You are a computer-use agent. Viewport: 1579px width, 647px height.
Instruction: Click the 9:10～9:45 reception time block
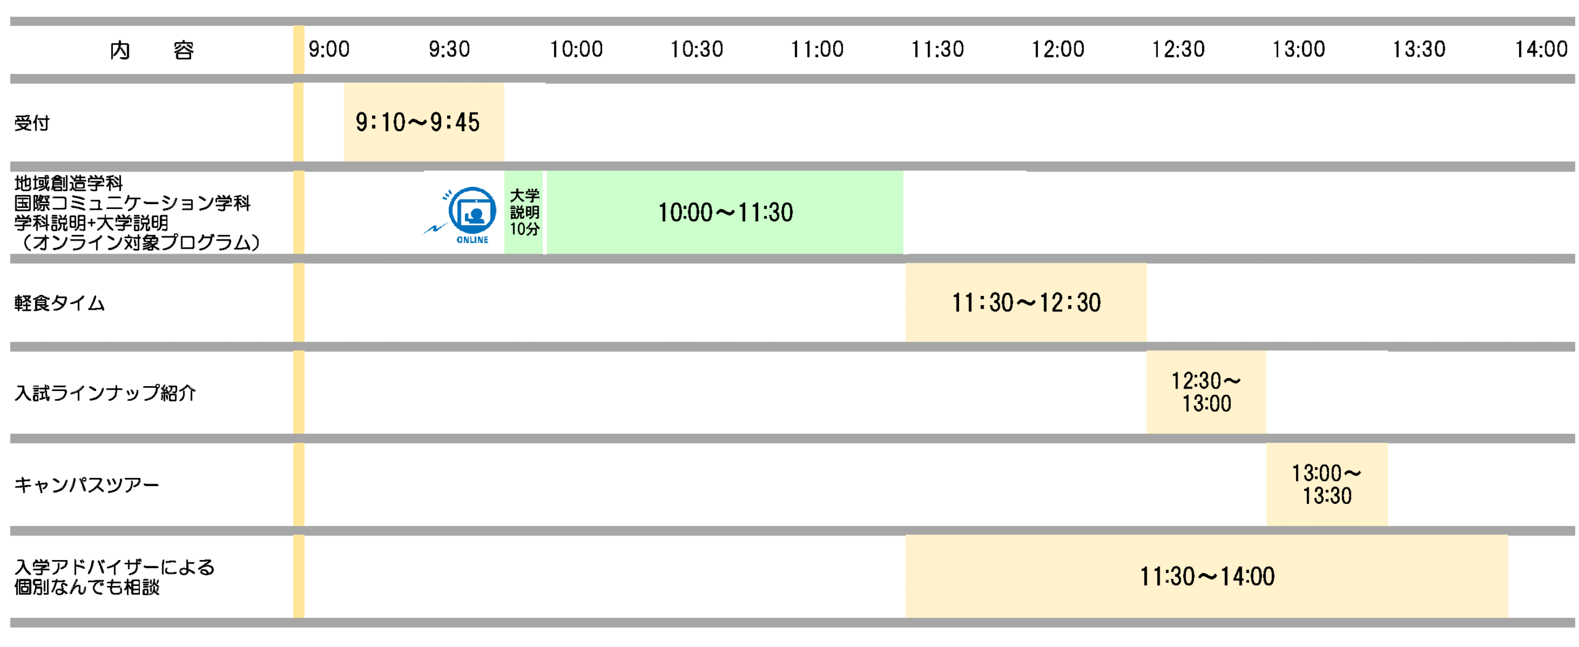click(x=423, y=122)
